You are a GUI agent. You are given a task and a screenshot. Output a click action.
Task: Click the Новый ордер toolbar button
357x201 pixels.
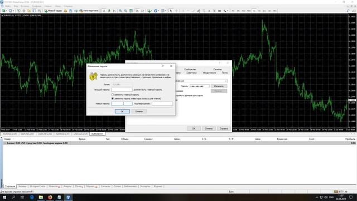53,11
